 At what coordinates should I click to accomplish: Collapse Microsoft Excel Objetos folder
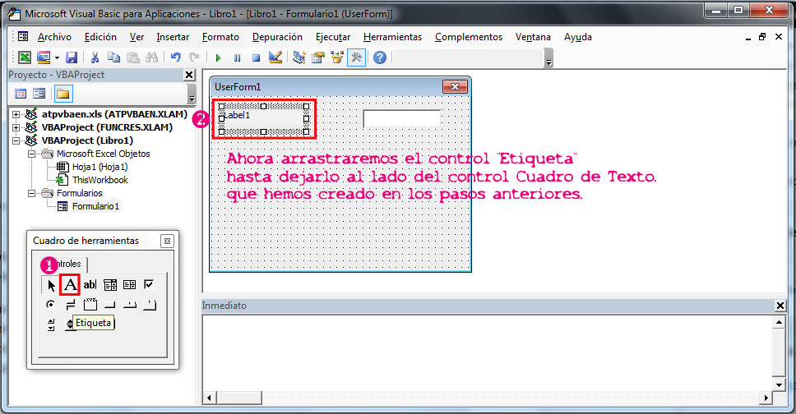click(31, 154)
